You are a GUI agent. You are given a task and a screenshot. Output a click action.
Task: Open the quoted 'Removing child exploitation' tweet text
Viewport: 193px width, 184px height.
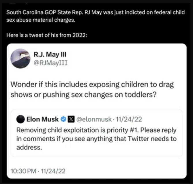pyautogui.click(x=96, y=139)
